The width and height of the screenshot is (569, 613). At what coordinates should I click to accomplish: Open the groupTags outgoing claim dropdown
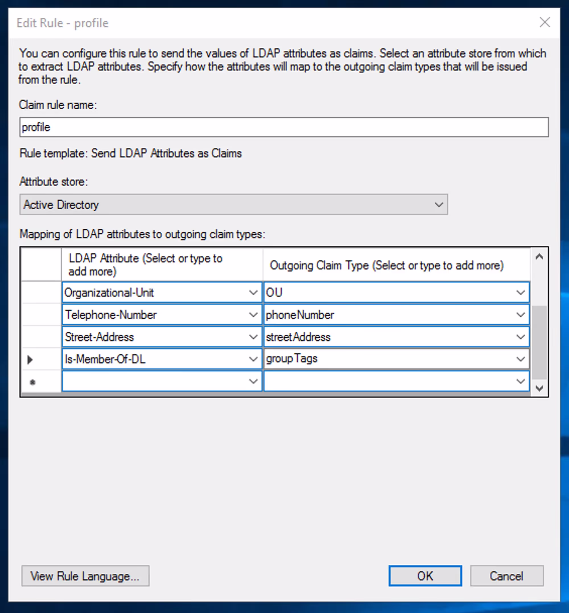tap(520, 359)
